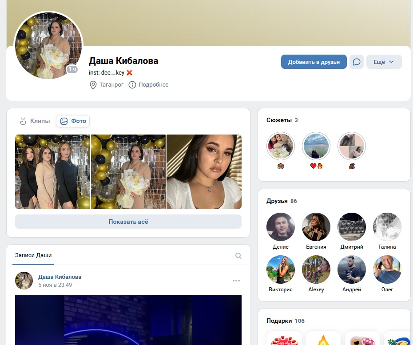
Task: Open friend Alexey's avatar
Action: pos(316,270)
